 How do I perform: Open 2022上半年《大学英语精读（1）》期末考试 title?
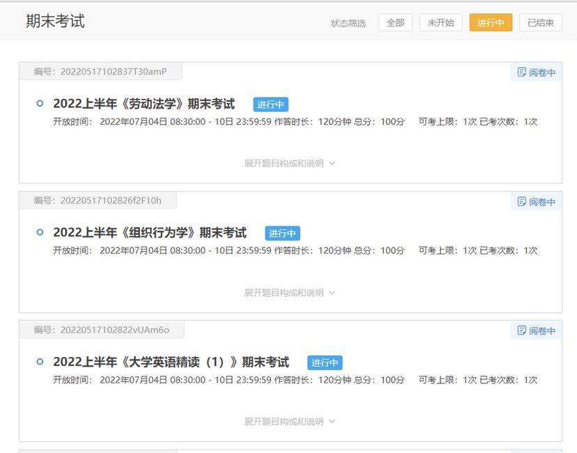click(x=171, y=362)
